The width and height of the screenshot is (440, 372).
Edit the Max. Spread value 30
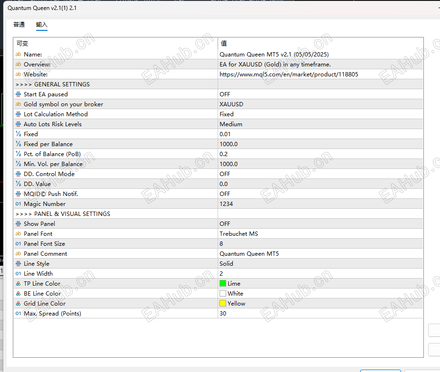pyautogui.click(x=320, y=314)
